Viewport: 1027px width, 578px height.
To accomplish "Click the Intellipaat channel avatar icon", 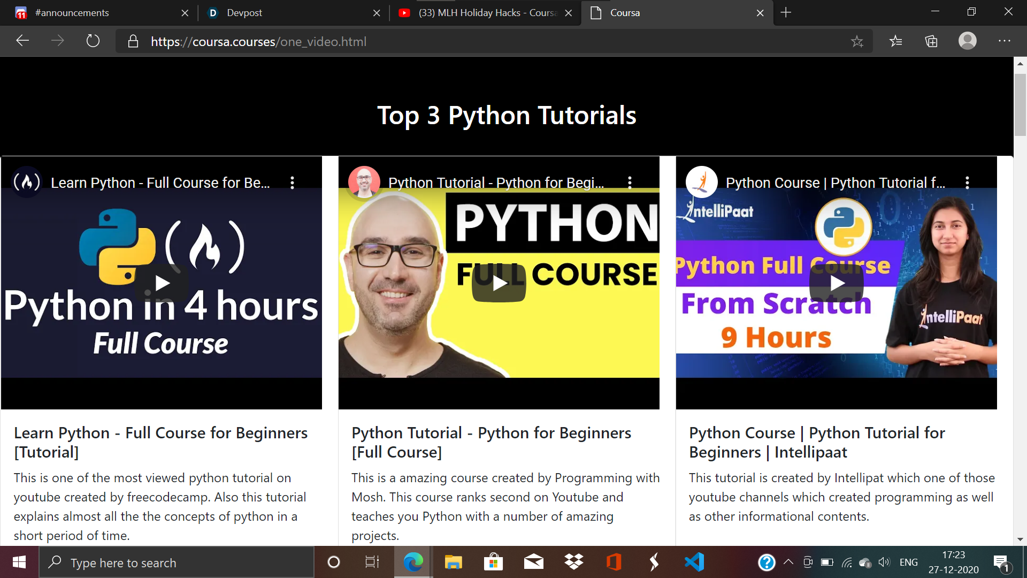I will [x=701, y=182].
